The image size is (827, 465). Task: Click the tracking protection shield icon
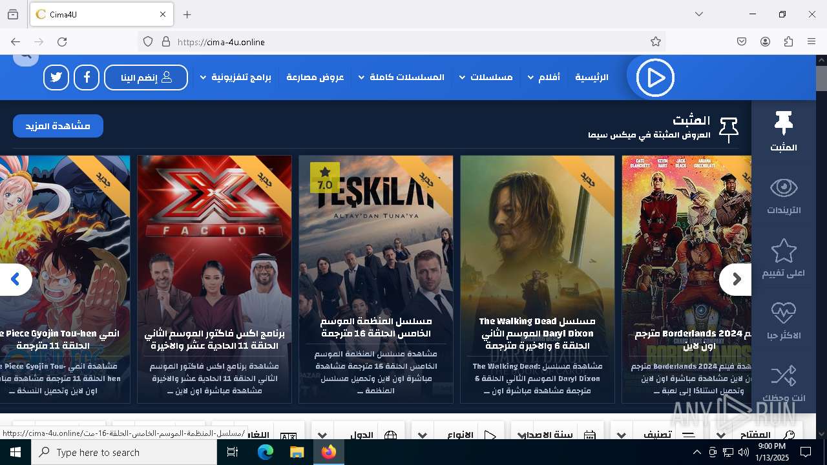pos(148,41)
